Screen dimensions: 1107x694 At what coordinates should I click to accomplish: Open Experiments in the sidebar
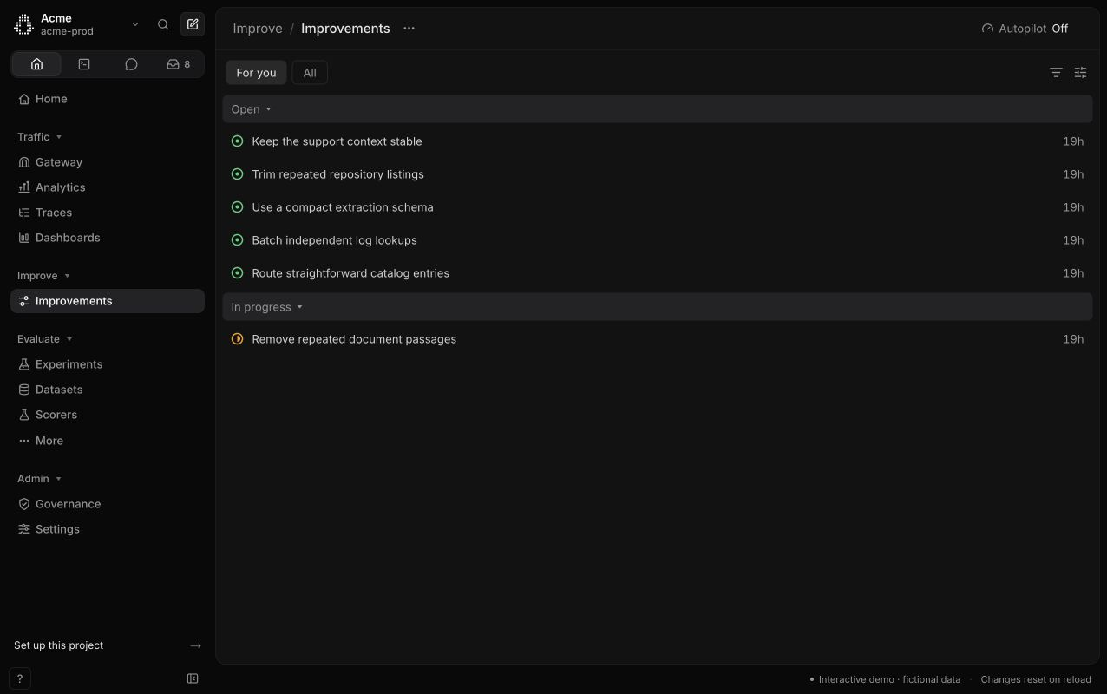coord(108,364)
